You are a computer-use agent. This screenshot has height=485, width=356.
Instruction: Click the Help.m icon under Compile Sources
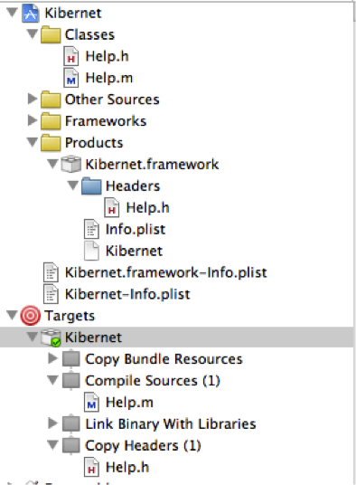coord(91,402)
